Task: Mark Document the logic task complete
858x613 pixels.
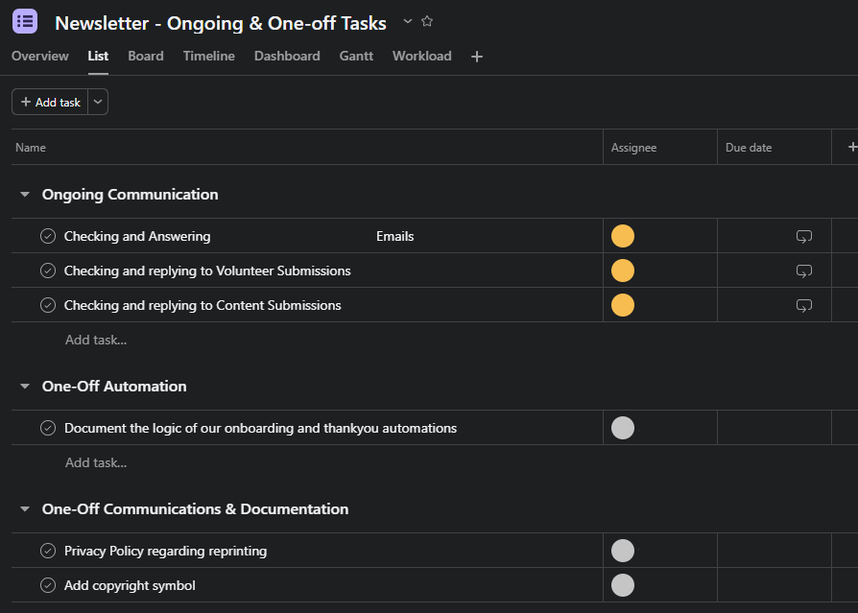Action: 48,428
